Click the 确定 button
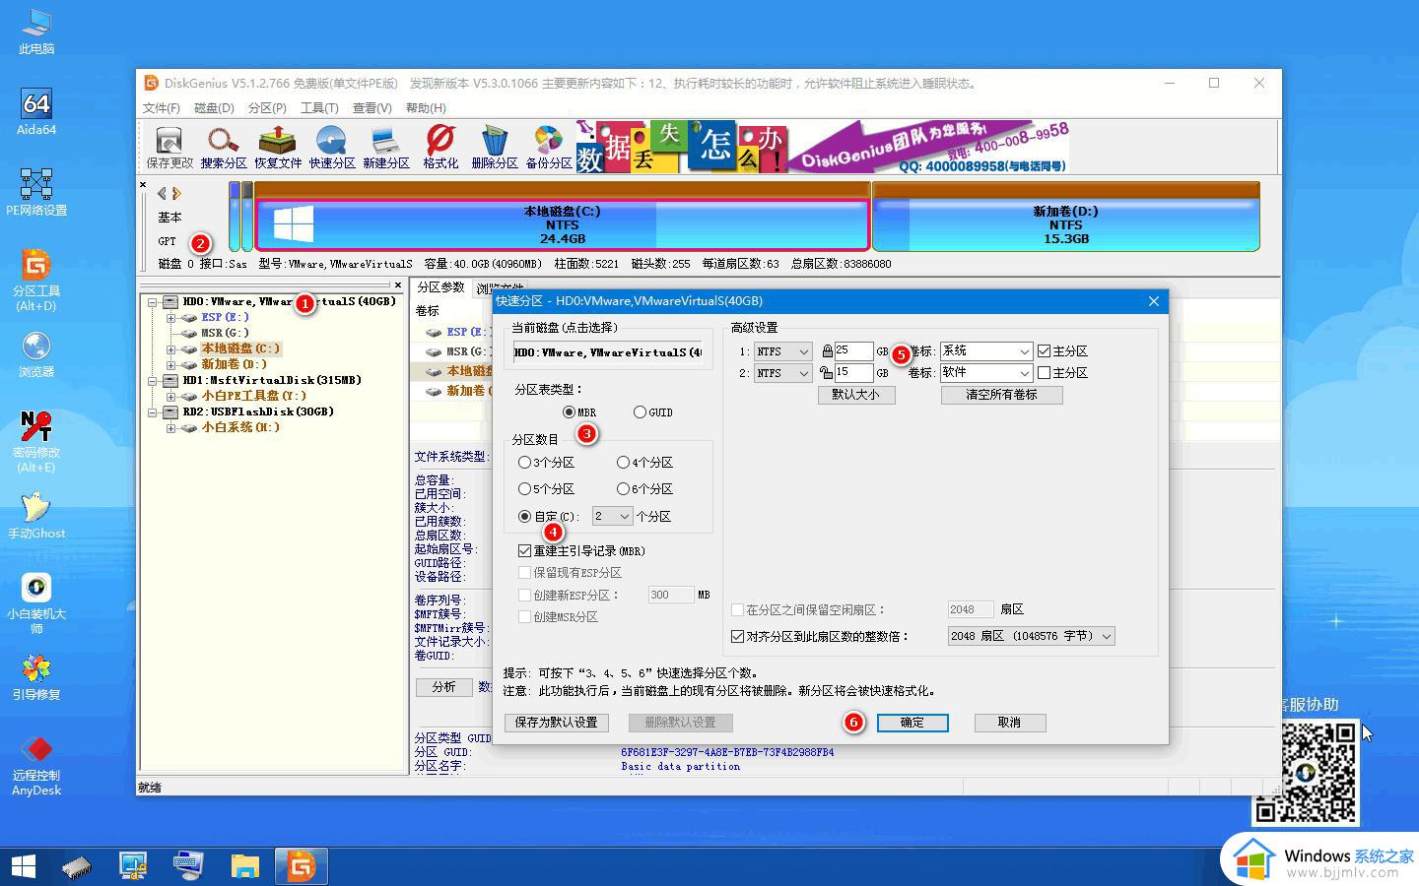This screenshot has width=1419, height=886. coord(912,723)
